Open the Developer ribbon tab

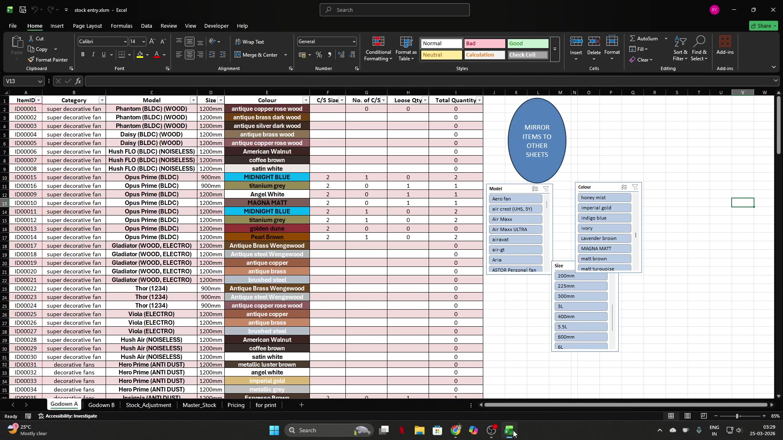click(216, 26)
